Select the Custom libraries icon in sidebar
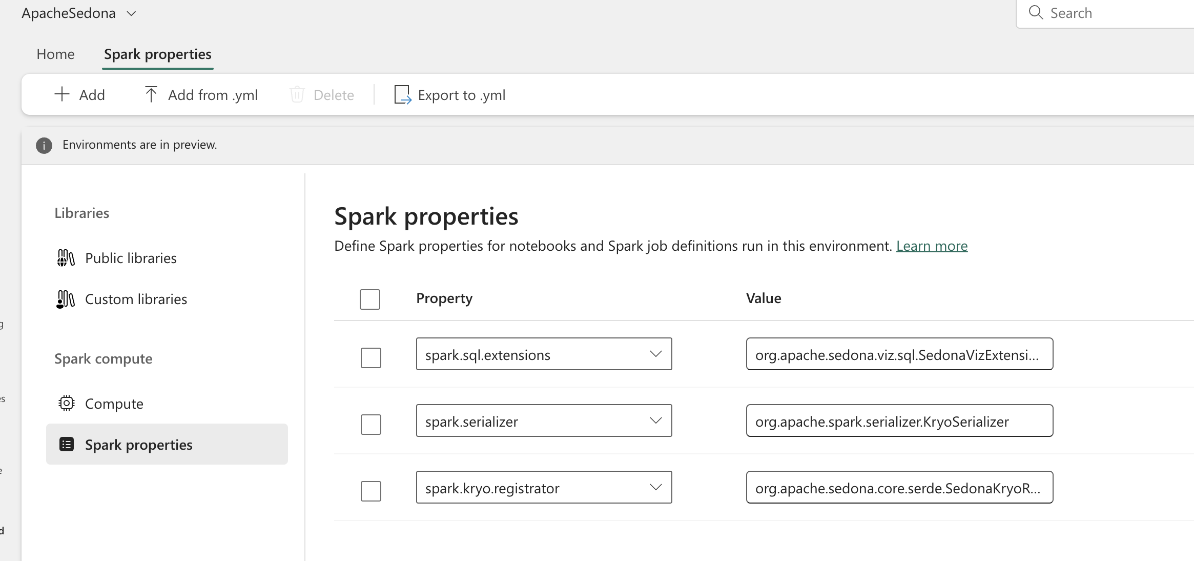Viewport: 1194px width, 561px height. coord(65,298)
